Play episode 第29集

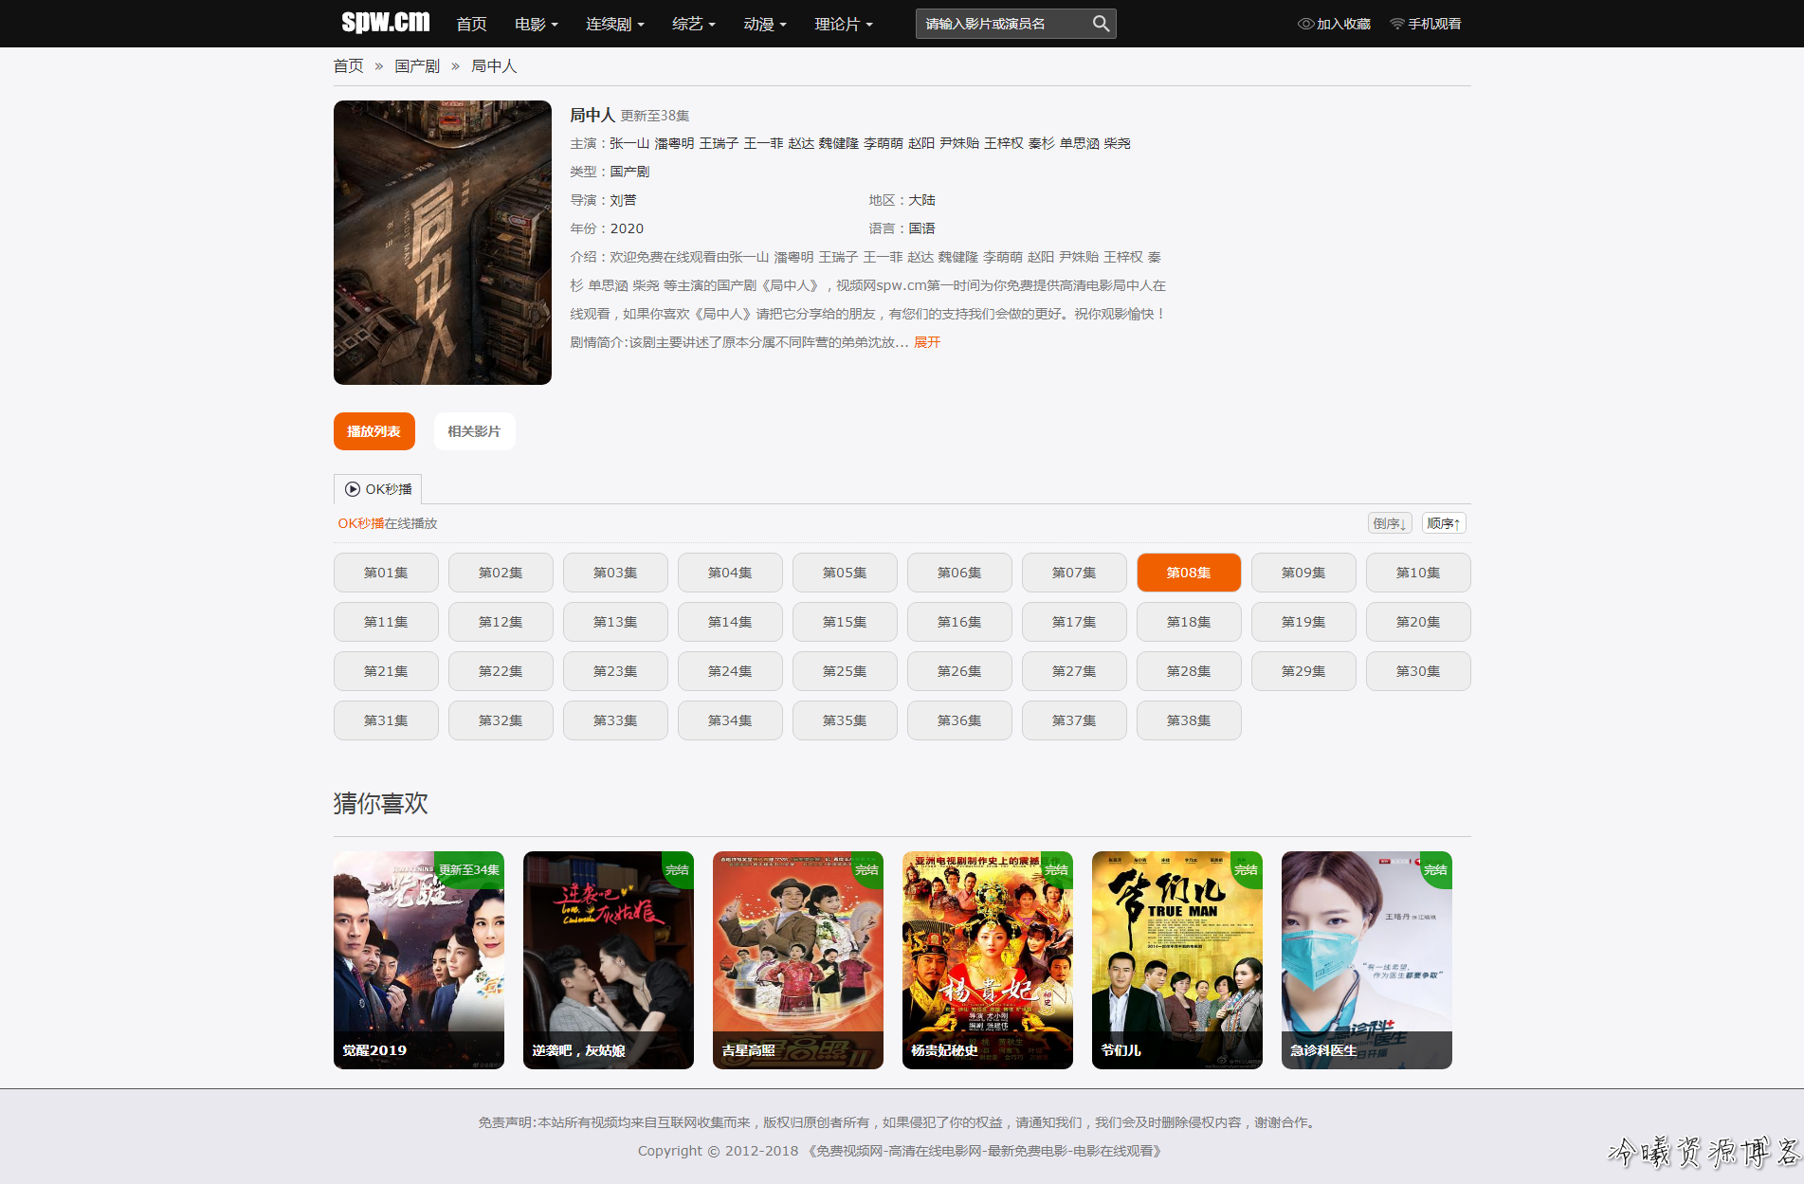(x=1303, y=671)
